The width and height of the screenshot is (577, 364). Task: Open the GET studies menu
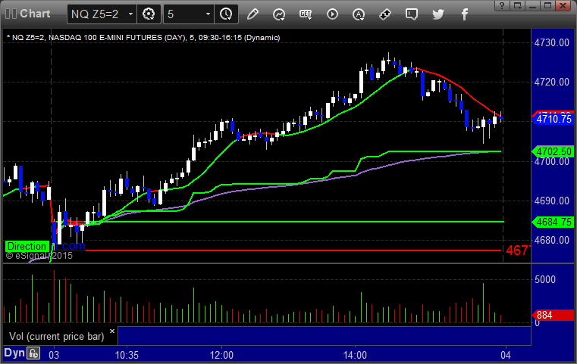tap(306, 14)
